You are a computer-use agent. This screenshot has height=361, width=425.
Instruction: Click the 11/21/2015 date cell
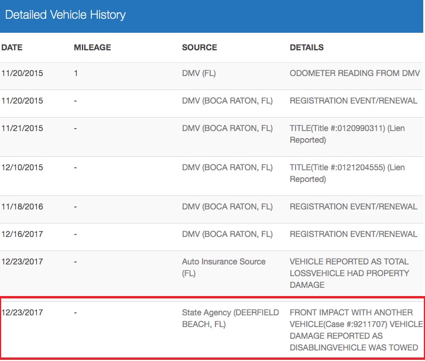[x=22, y=128]
